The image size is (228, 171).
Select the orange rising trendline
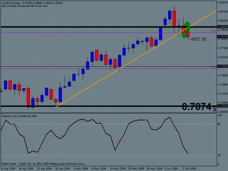(x=136, y=59)
